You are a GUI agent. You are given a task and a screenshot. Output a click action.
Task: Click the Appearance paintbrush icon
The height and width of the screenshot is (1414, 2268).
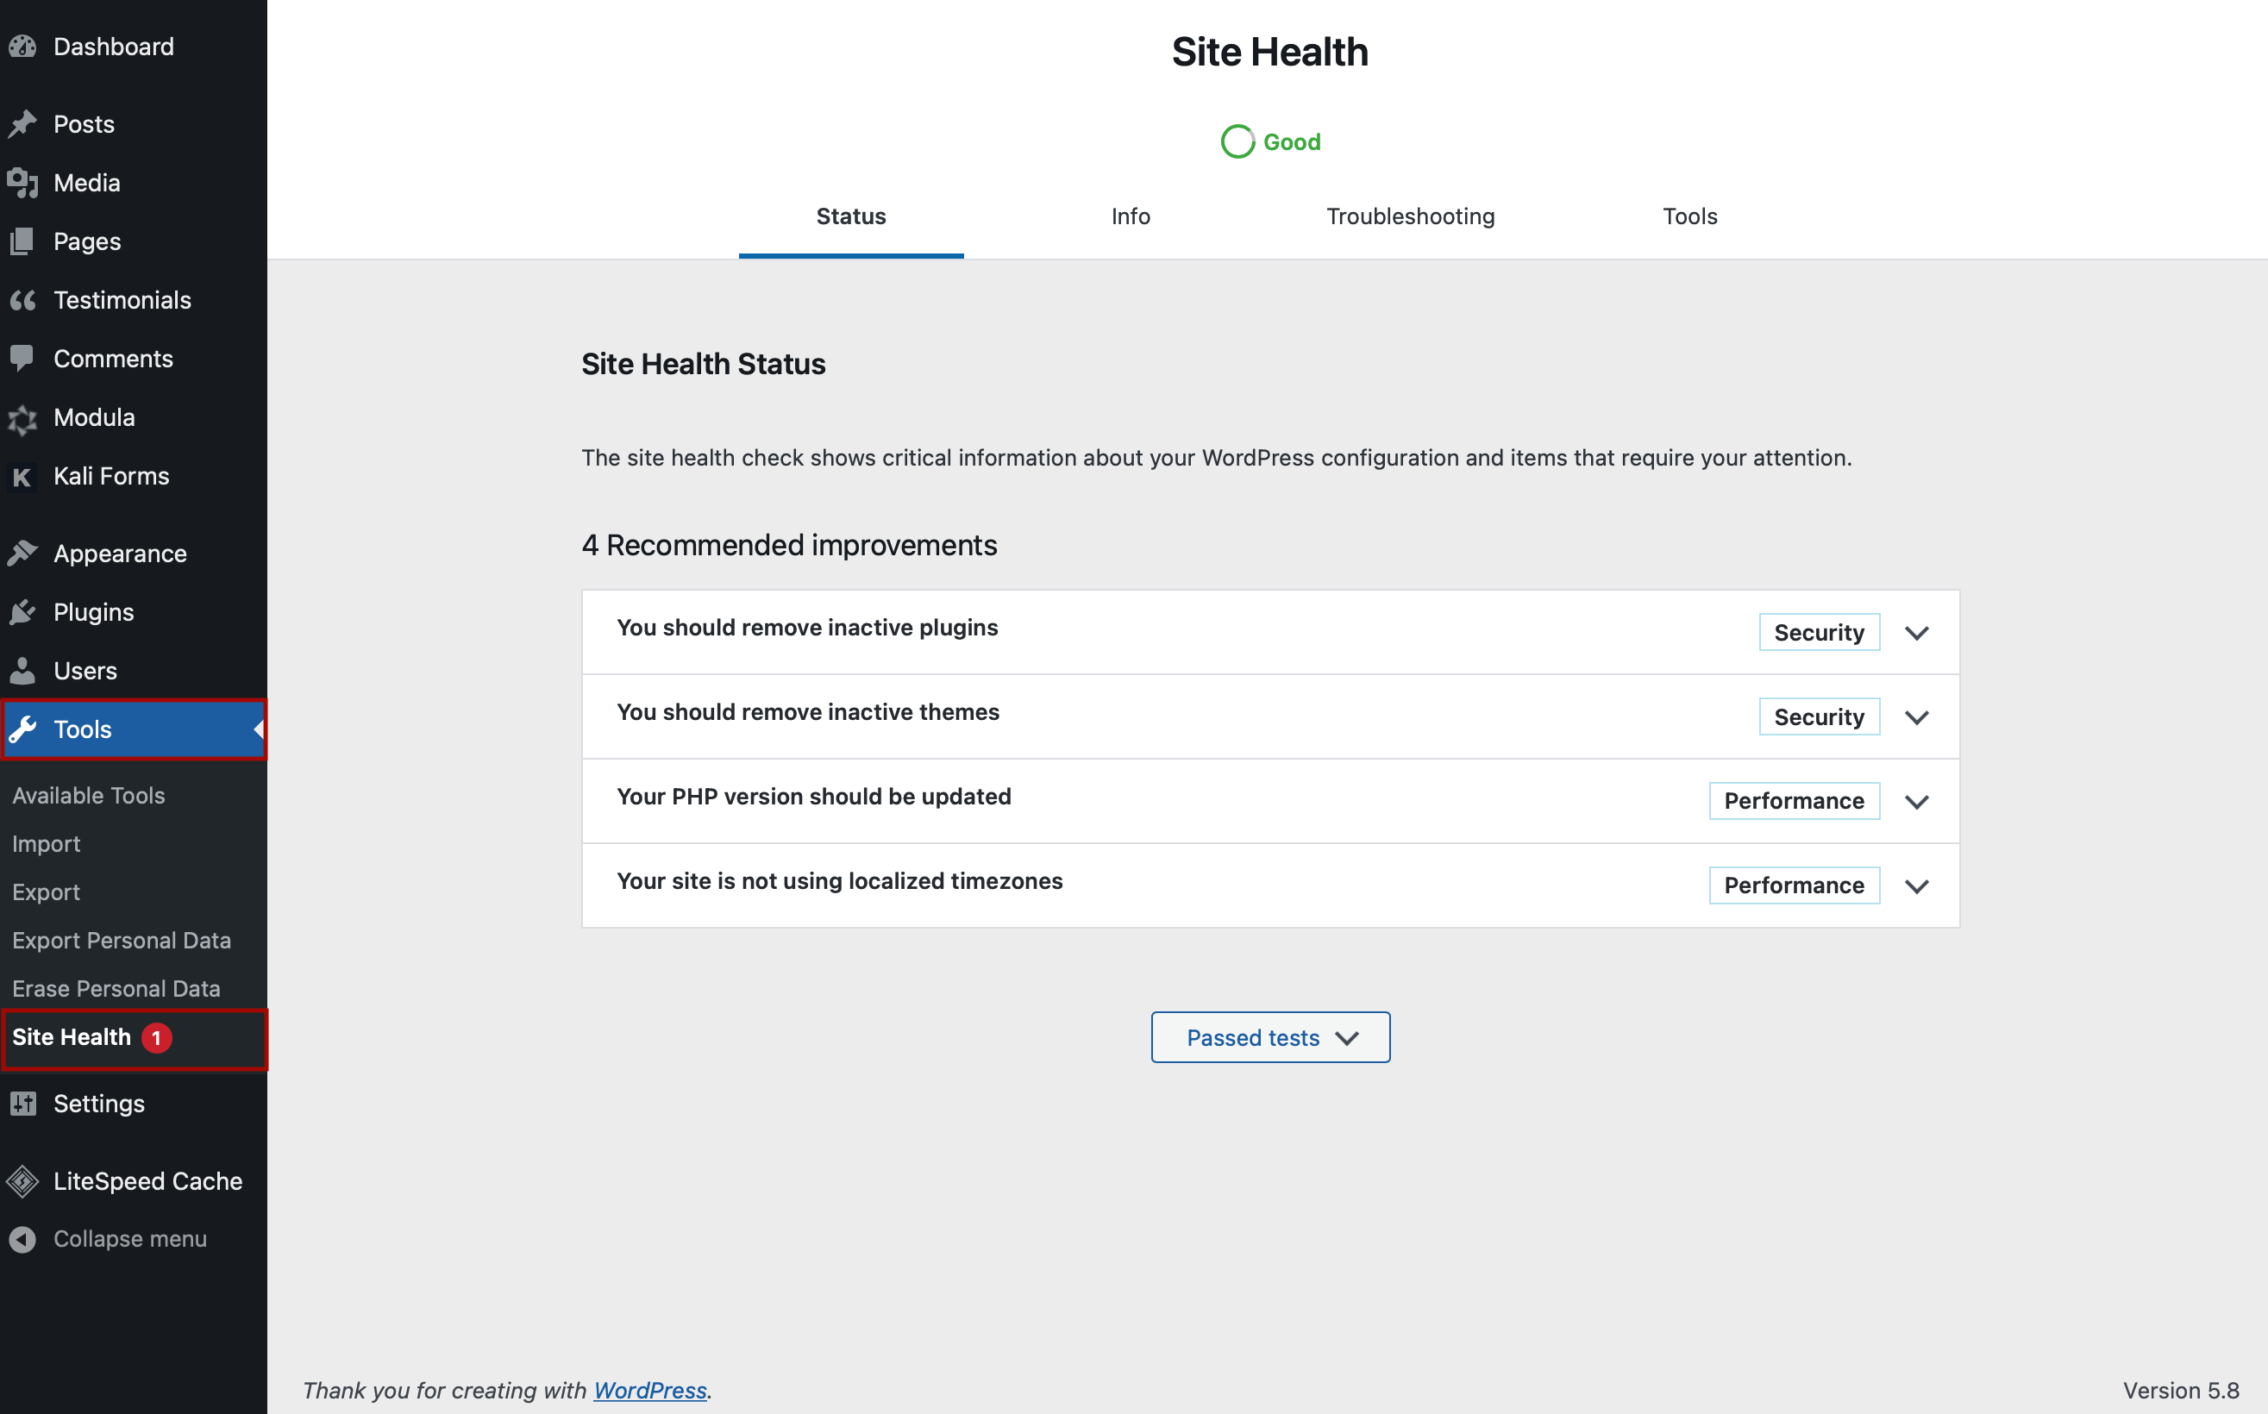click(22, 554)
